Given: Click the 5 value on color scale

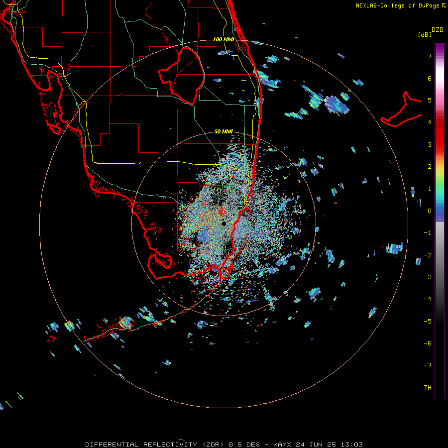Looking at the screenshot, I should (430, 100).
